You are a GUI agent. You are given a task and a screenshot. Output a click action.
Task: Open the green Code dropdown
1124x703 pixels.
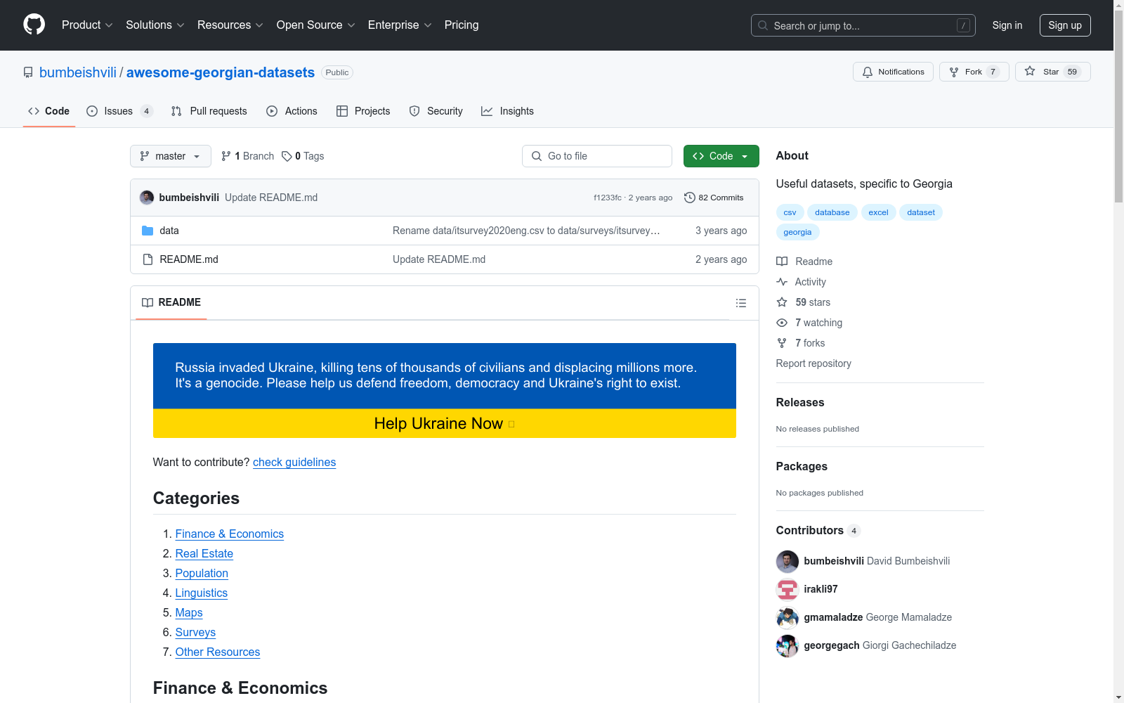point(721,156)
